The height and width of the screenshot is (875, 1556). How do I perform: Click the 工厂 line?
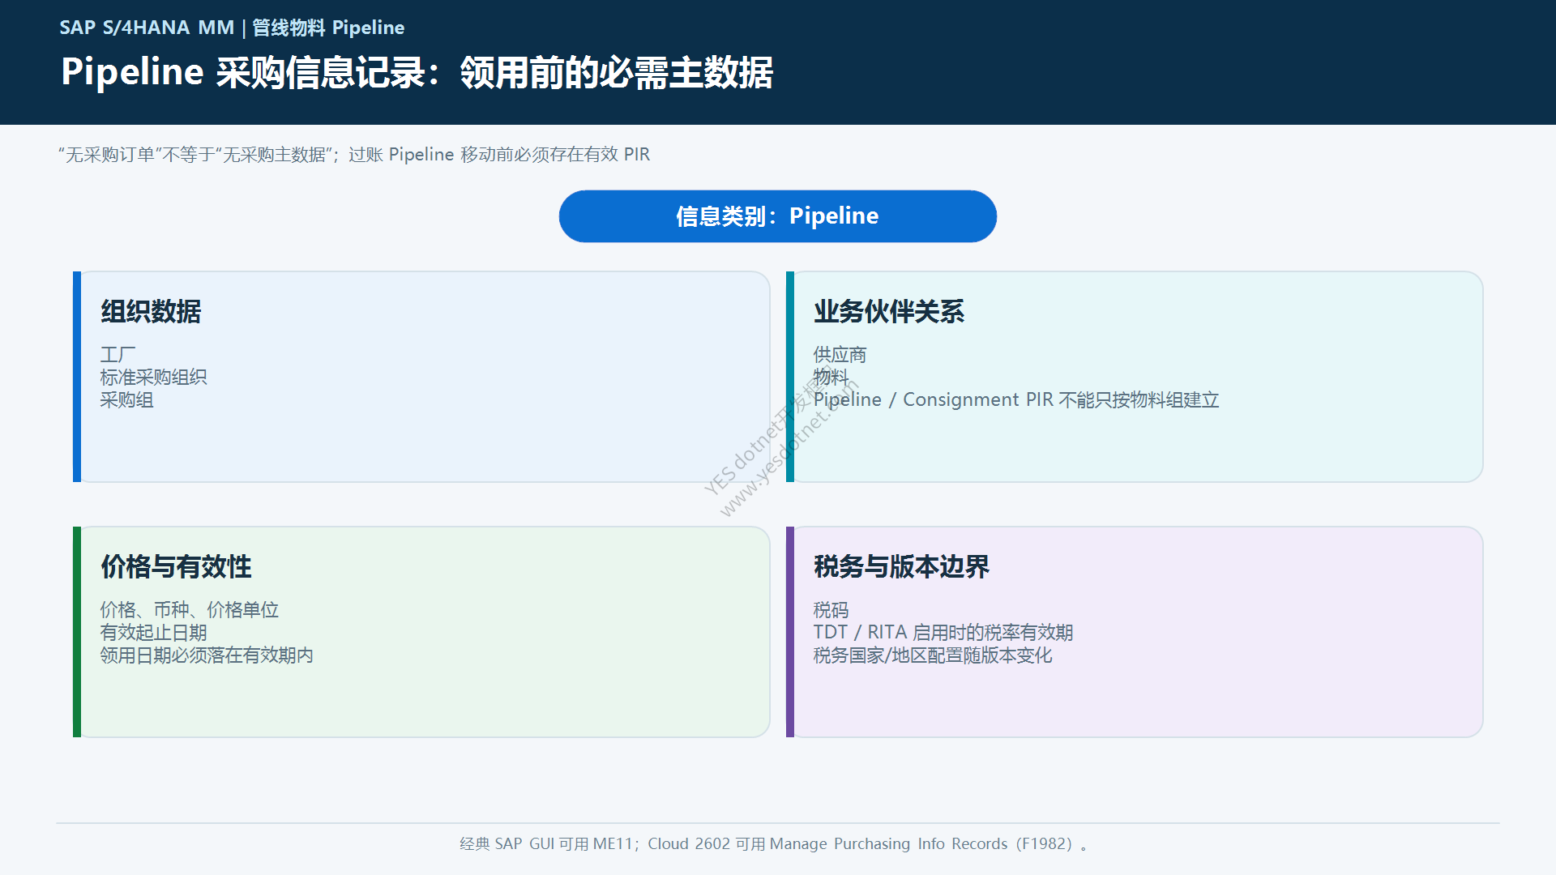(x=118, y=354)
